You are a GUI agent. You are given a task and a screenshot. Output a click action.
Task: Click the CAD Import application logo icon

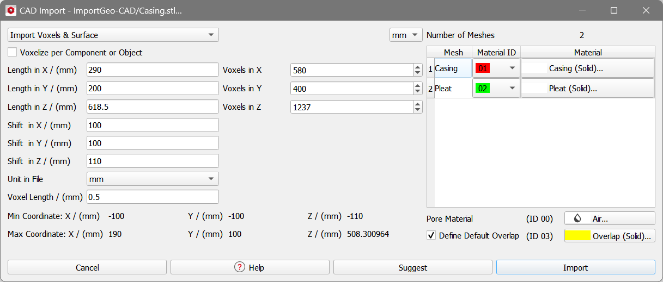point(11,10)
